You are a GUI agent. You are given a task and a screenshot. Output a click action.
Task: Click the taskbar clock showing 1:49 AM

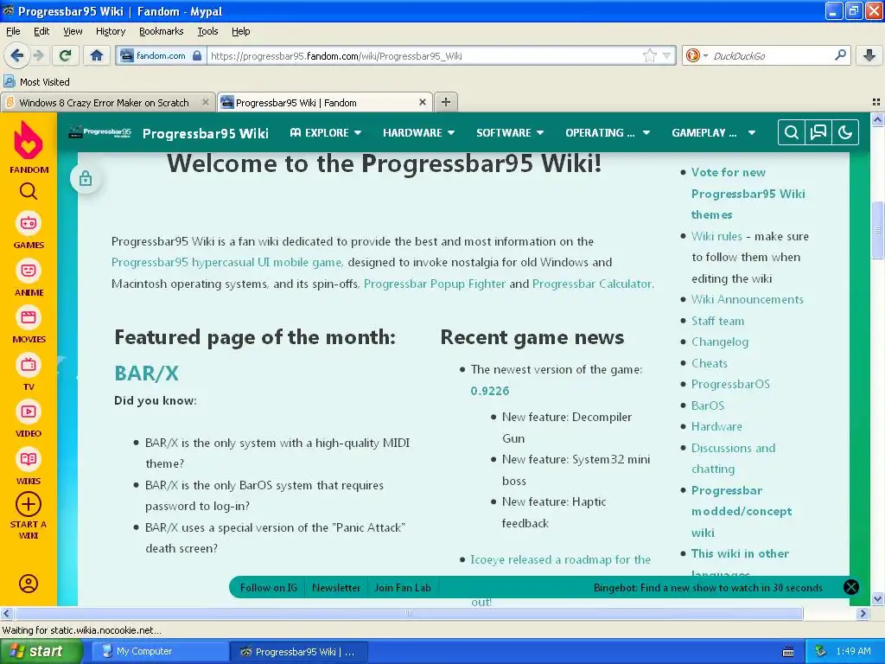tap(853, 651)
